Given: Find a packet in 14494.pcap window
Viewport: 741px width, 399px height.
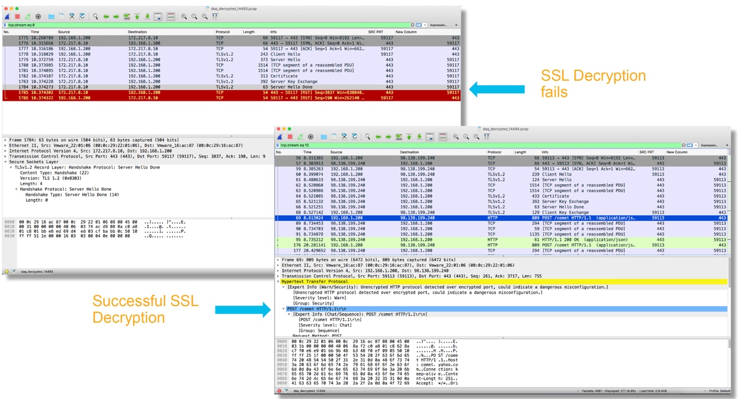Looking at the screenshot, I should 367,137.
